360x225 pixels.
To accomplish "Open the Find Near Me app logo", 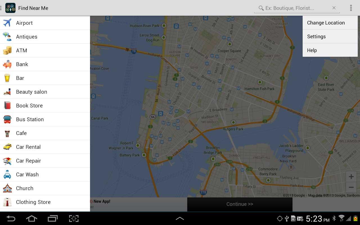I will 10,8.
